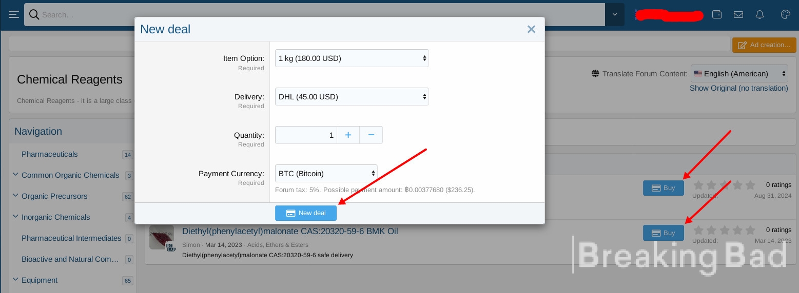Open seller Simon's profile link

click(x=191, y=245)
